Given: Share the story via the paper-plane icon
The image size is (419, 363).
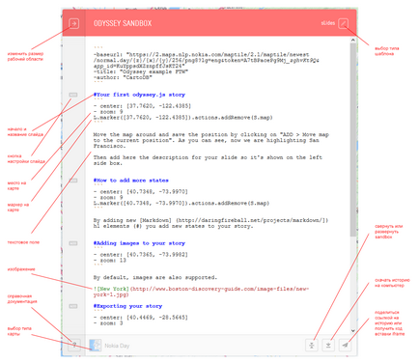Looking at the screenshot, I should coord(345,346).
